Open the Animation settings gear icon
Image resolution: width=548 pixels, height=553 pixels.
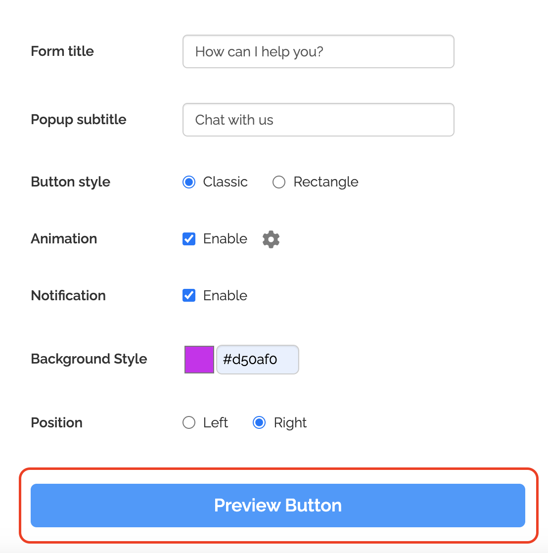tap(271, 239)
